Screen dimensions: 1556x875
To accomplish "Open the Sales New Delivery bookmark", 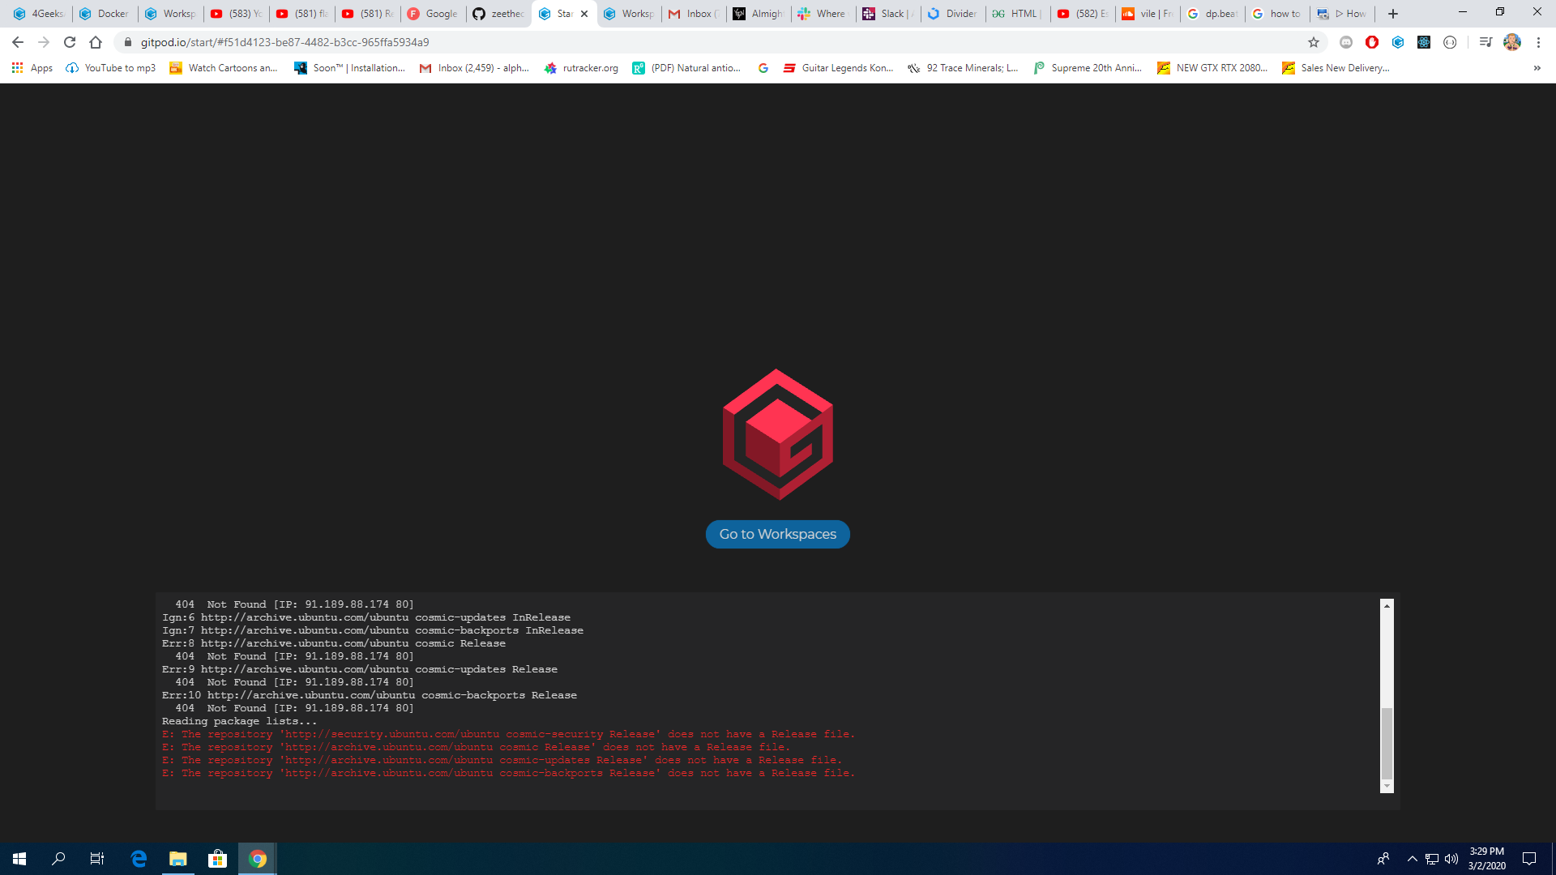I will point(1336,68).
